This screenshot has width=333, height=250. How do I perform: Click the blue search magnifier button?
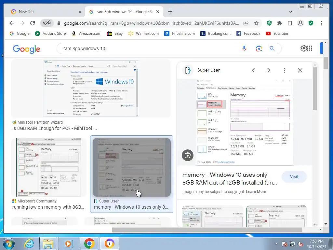[272, 49]
